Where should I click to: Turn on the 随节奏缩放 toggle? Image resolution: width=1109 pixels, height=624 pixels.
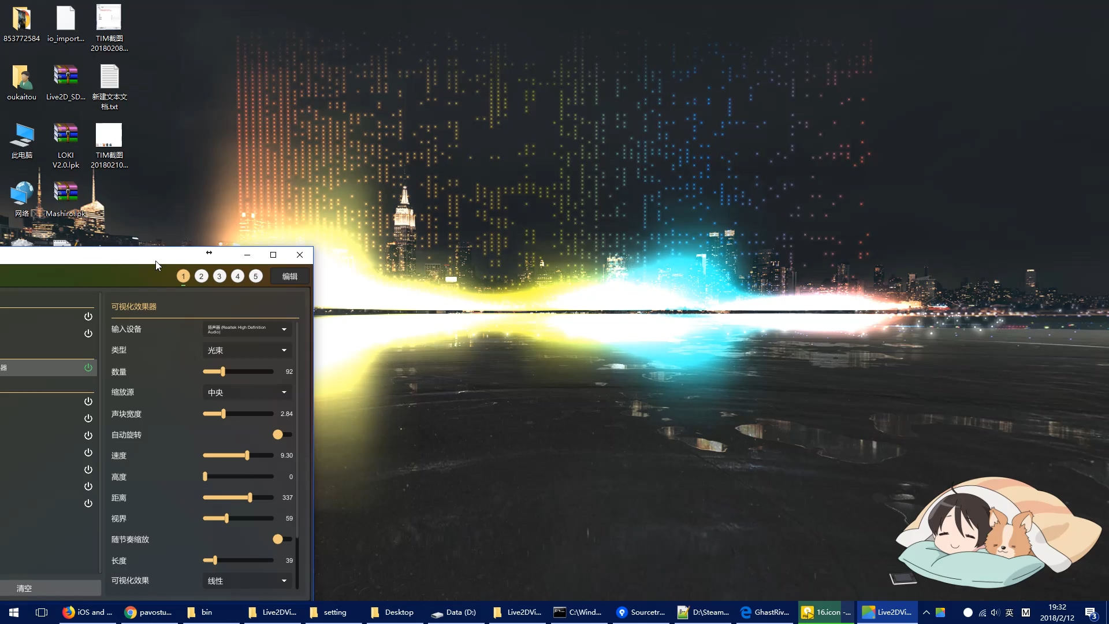tap(281, 539)
